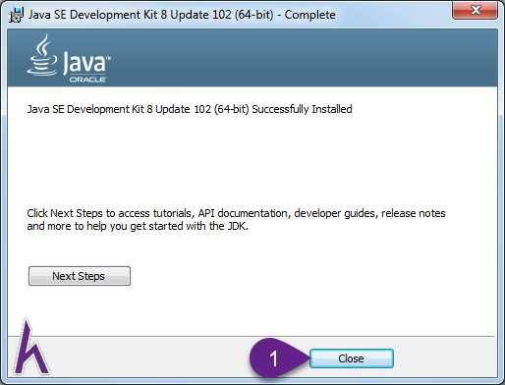The width and height of the screenshot is (505, 385).
Task: Click the purple h watermark logo
Action: [31, 348]
